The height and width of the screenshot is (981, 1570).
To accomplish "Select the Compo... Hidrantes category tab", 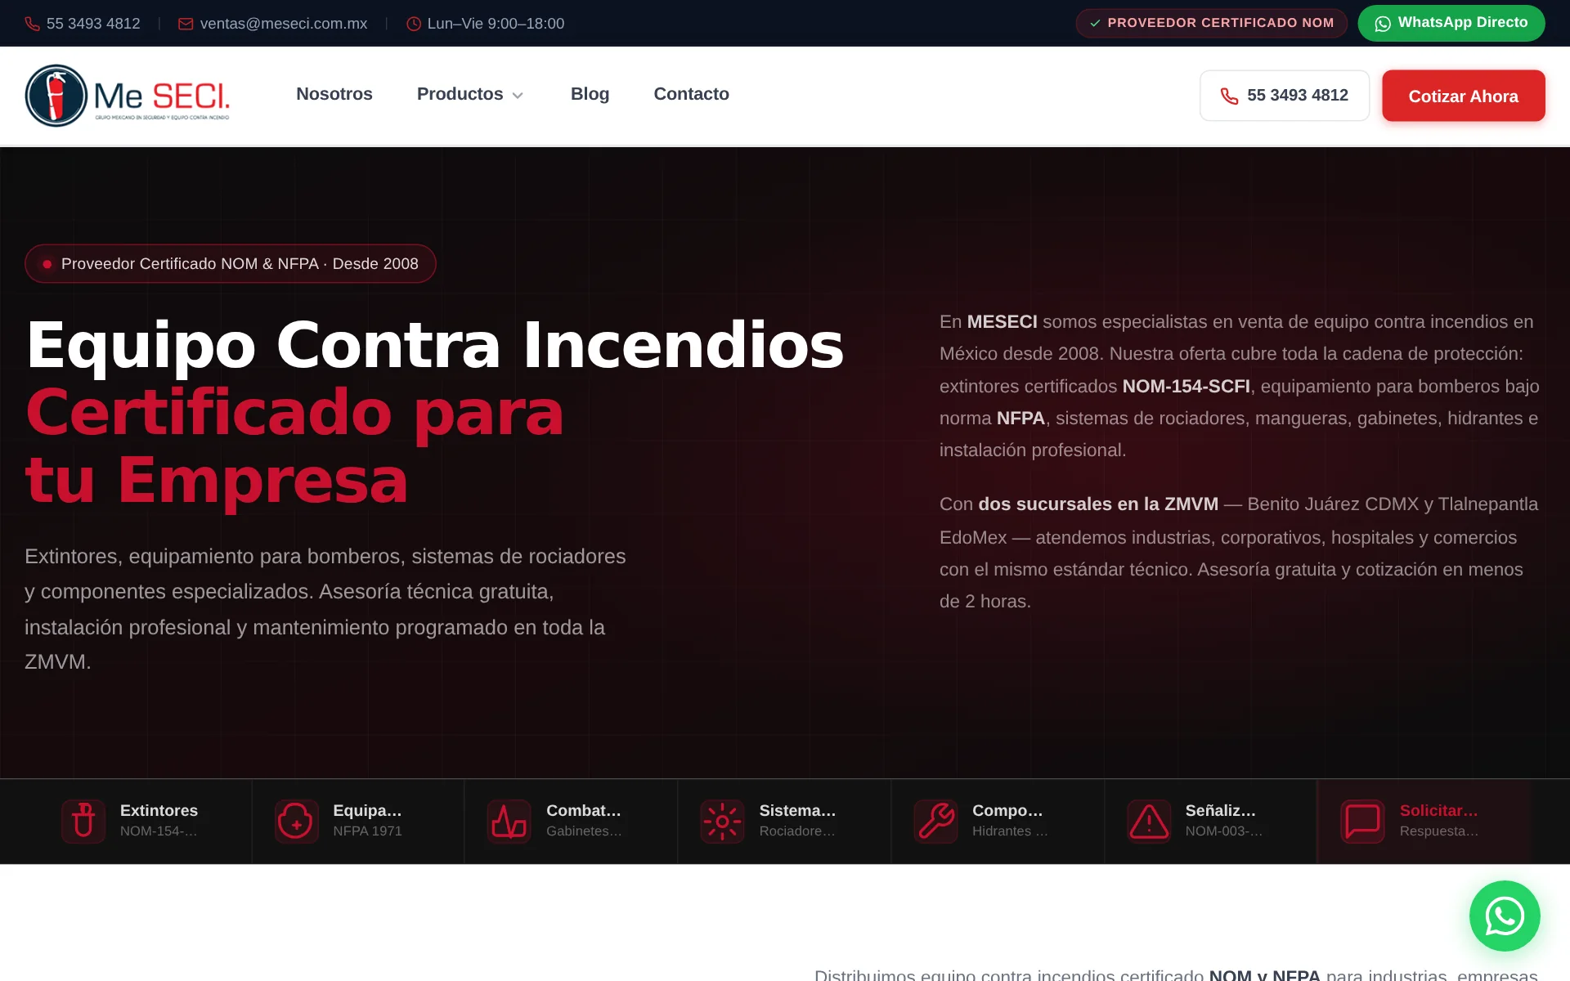I will (x=998, y=821).
